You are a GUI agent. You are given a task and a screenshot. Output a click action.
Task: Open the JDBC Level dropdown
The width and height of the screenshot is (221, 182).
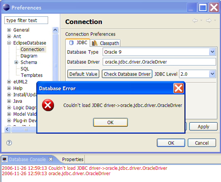pyautogui.click(x=212, y=74)
